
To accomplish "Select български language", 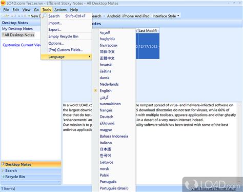I will (114, 45).
